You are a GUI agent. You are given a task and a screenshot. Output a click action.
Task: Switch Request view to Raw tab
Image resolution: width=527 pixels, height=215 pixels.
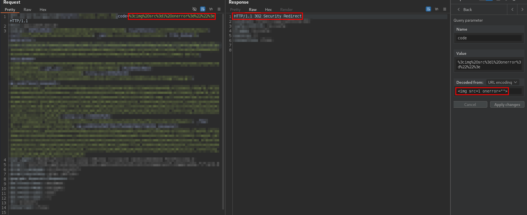pyautogui.click(x=27, y=10)
